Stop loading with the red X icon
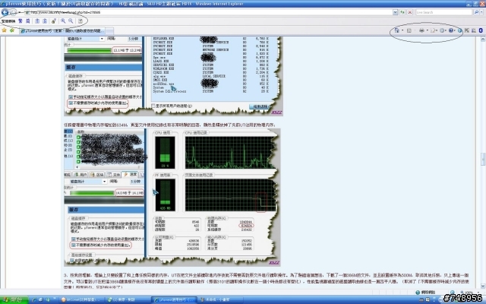Image resolution: width=486 pixels, height=304 pixels. coord(410,12)
